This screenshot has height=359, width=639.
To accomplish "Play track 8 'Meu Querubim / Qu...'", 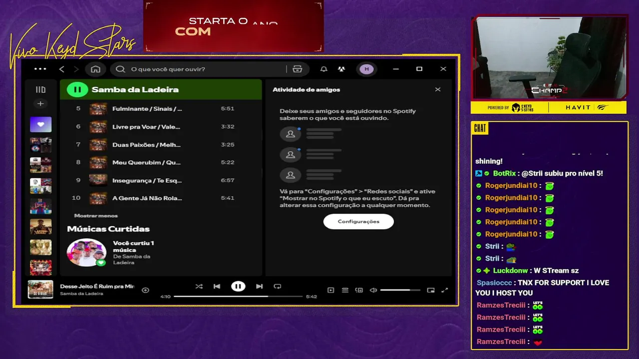I will click(161, 162).
